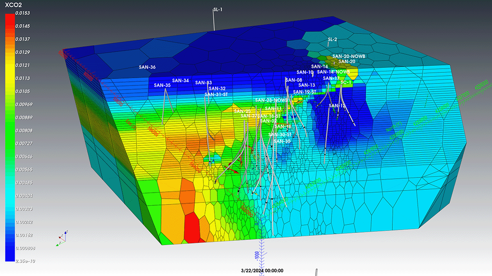492x276 pixels.
Task: Click the SAN-08 well label
Action: tap(294, 80)
